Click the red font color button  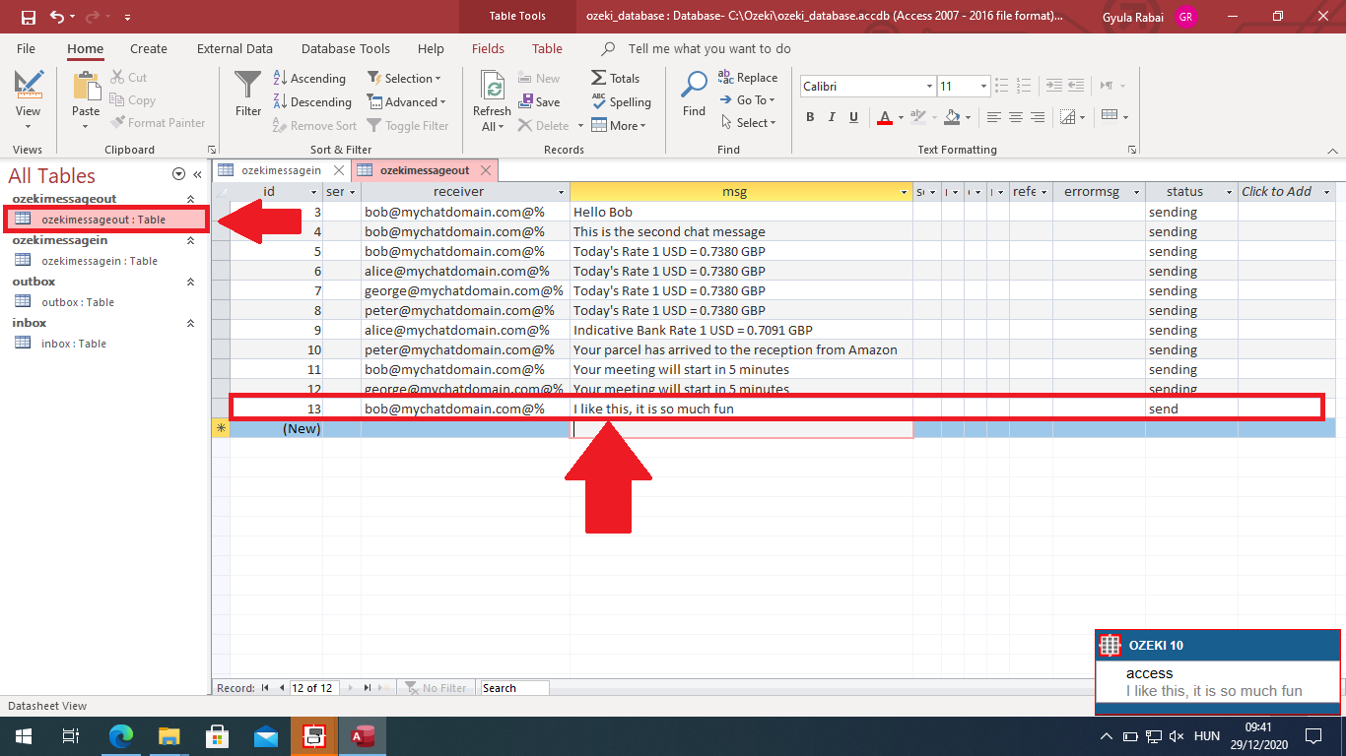(x=884, y=117)
